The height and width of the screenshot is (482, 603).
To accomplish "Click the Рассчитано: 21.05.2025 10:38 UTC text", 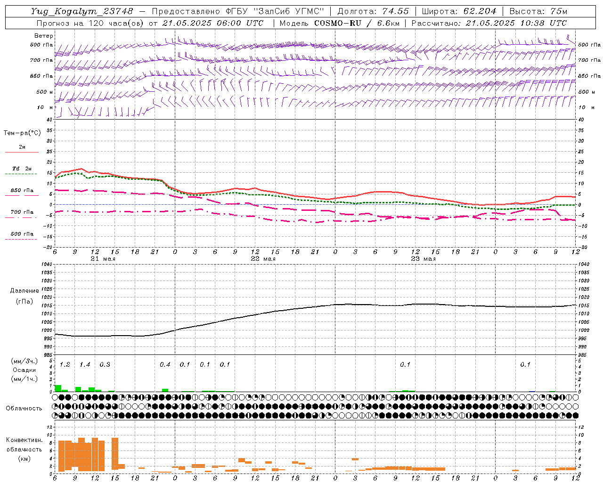I will tap(489, 23).
